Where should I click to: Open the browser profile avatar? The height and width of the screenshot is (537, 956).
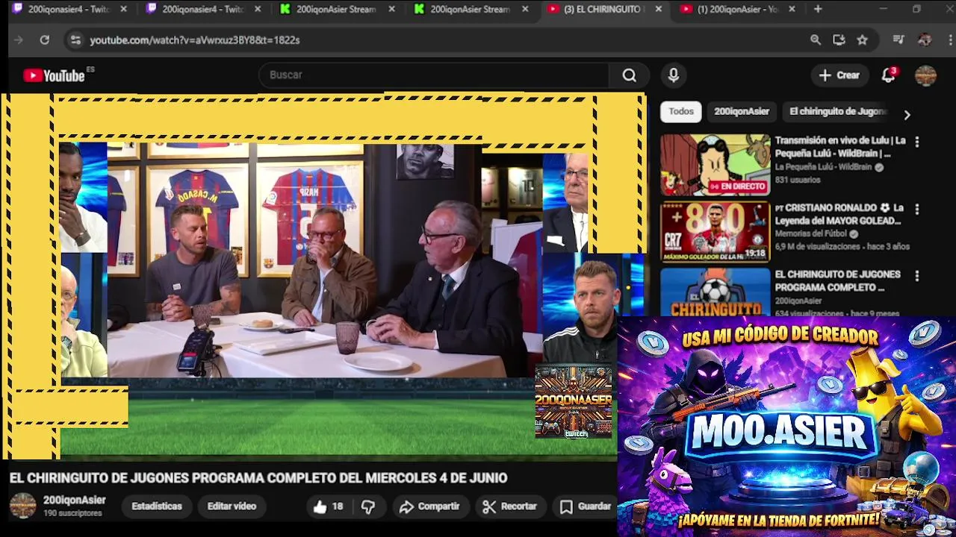pyautogui.click(x=925, y=40)
